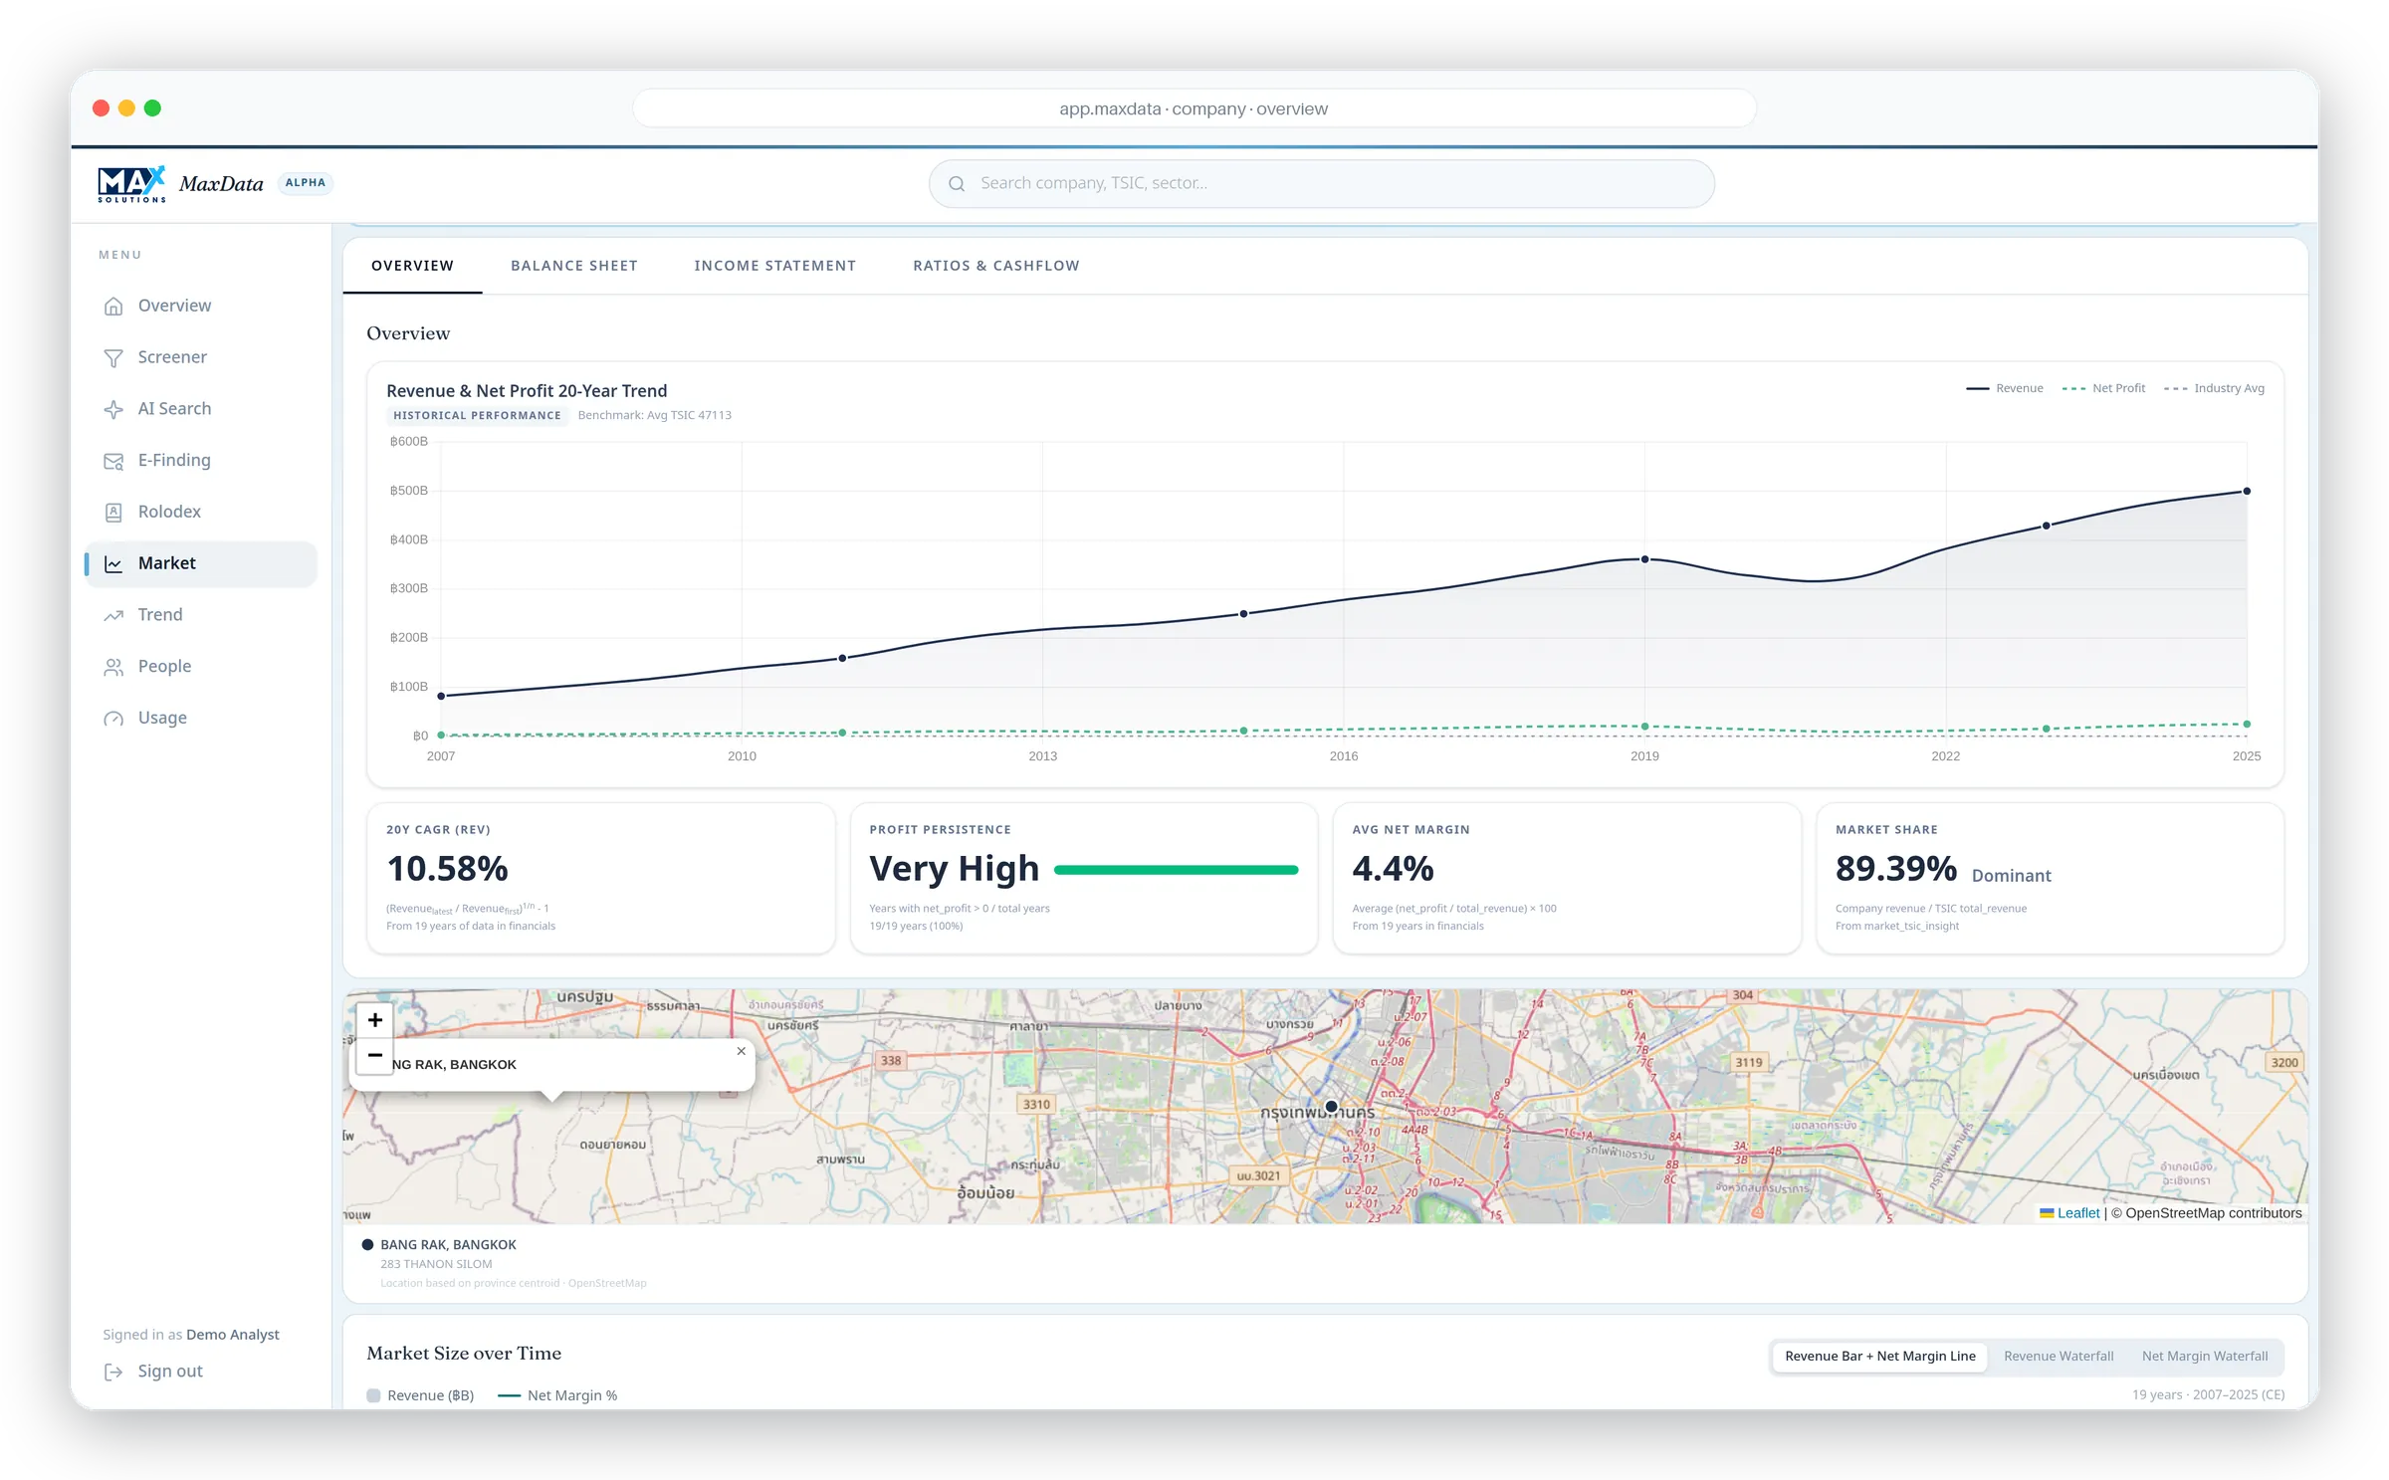
Task: Click the search company input field
Action: [1322, 184]
